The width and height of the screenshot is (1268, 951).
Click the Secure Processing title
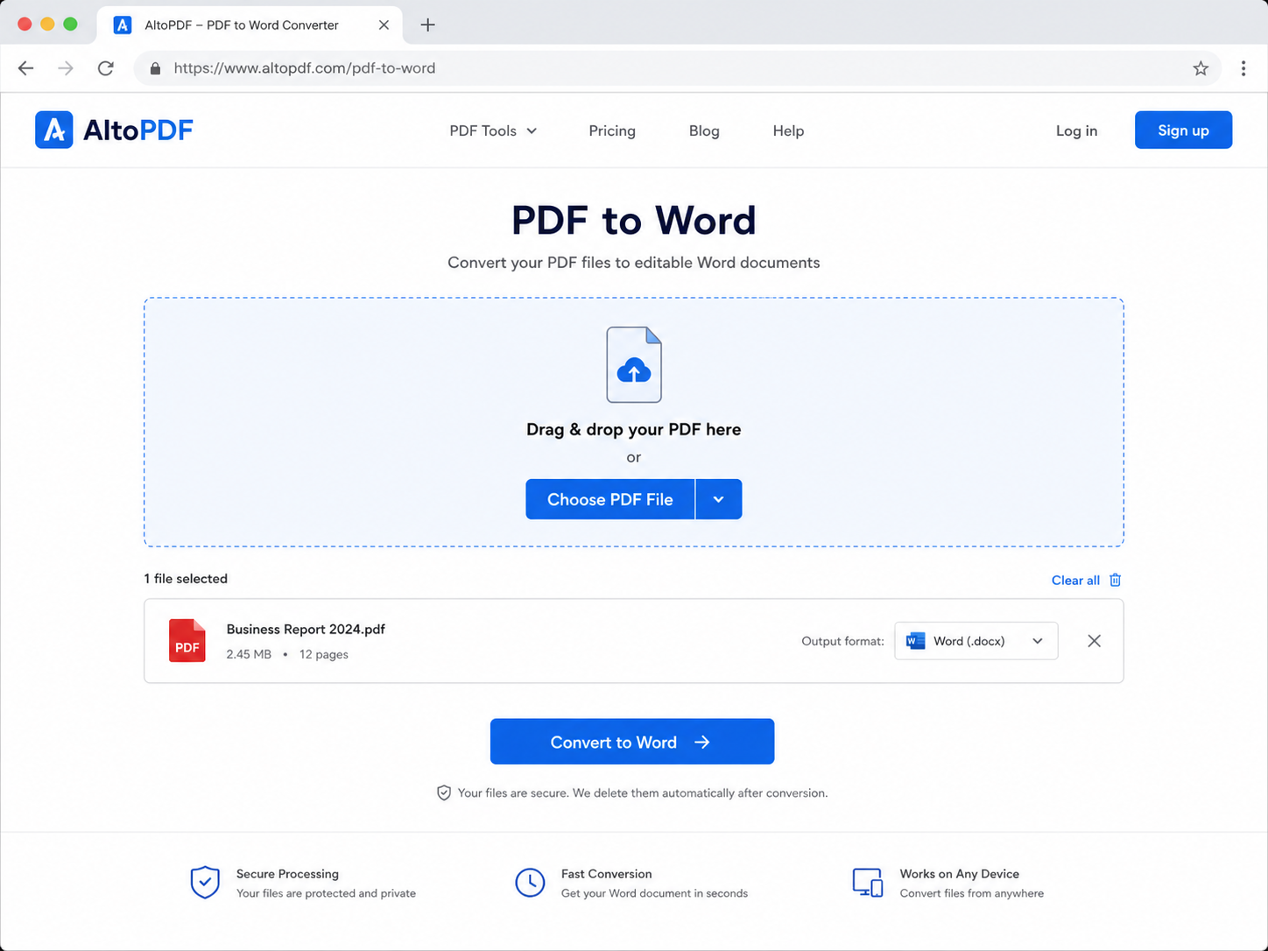pos(287,874)
